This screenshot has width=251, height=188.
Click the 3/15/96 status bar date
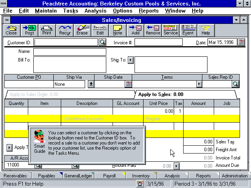click(158, 184)
